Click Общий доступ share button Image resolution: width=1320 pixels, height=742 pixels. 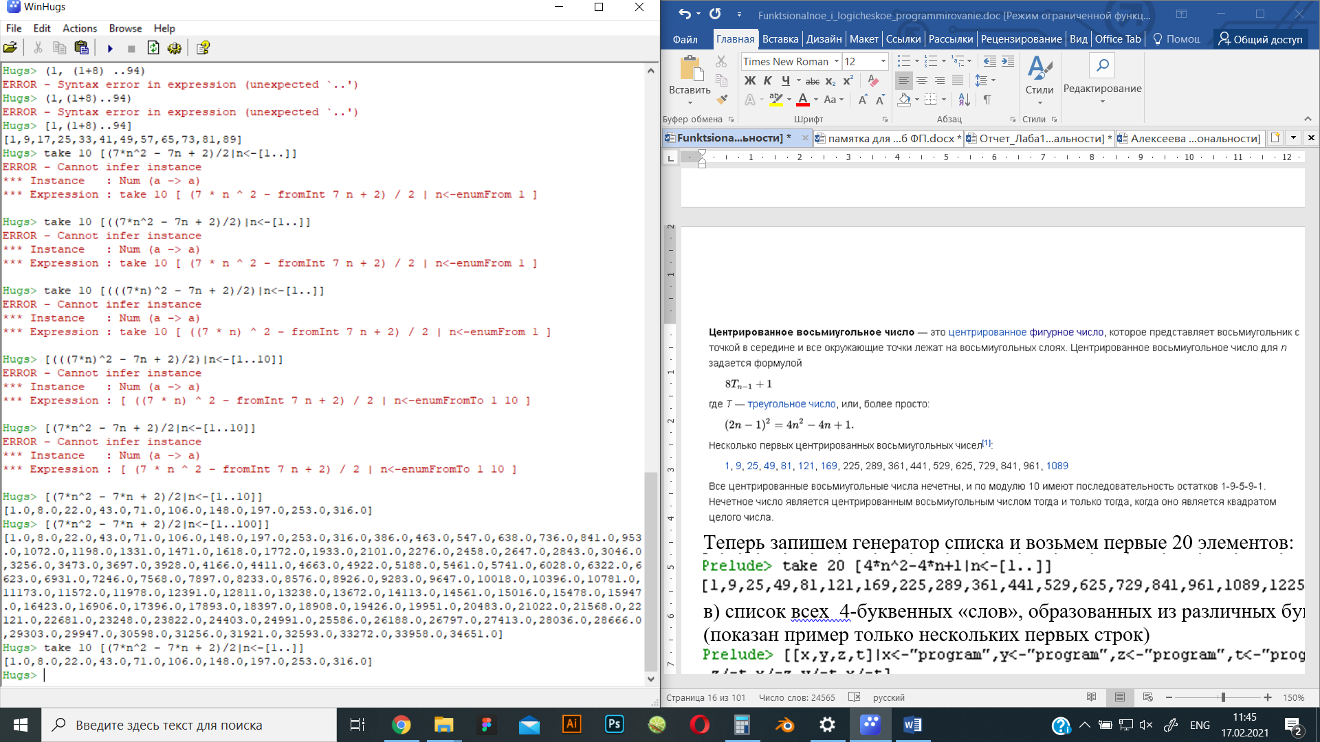click(1260, 39)
